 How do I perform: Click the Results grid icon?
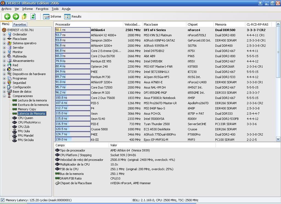tap(68, 17)
